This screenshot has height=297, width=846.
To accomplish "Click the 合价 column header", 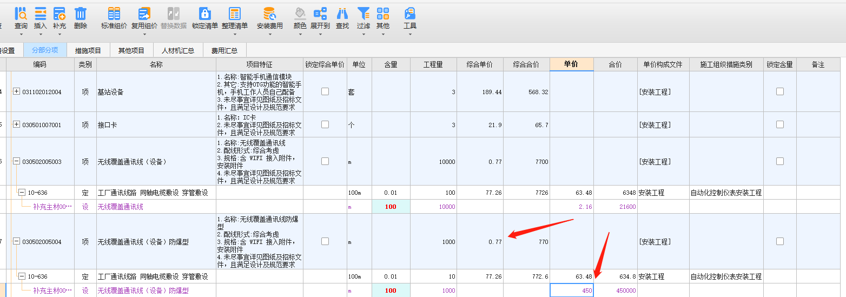I will point(616,64).
